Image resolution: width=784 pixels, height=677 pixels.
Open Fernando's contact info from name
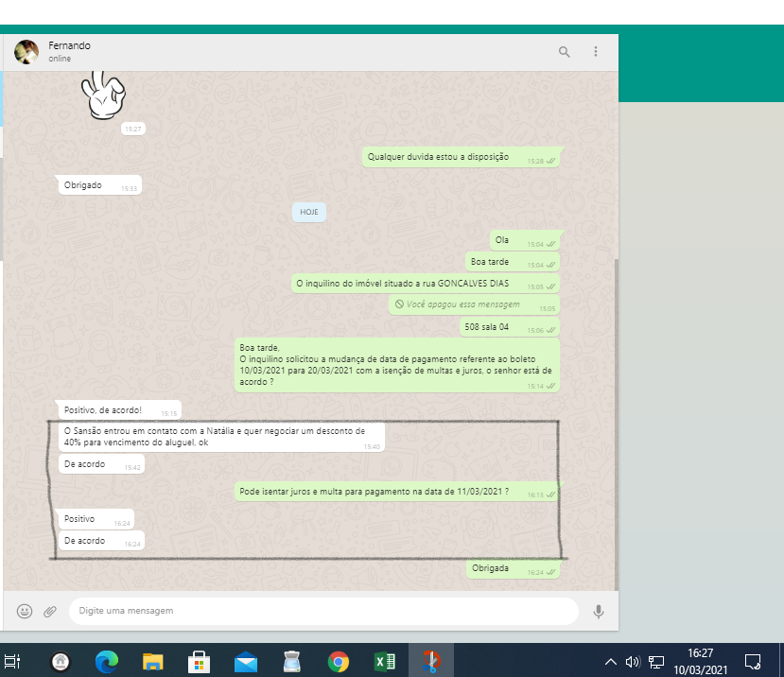tap(70, 45)
